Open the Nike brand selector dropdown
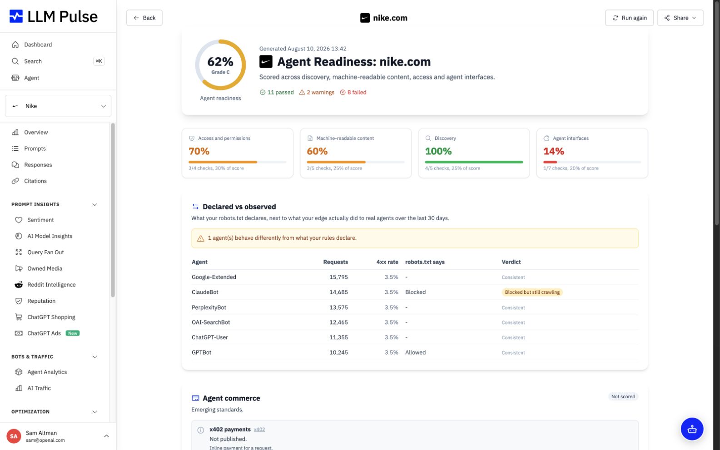 coord(58,106)
